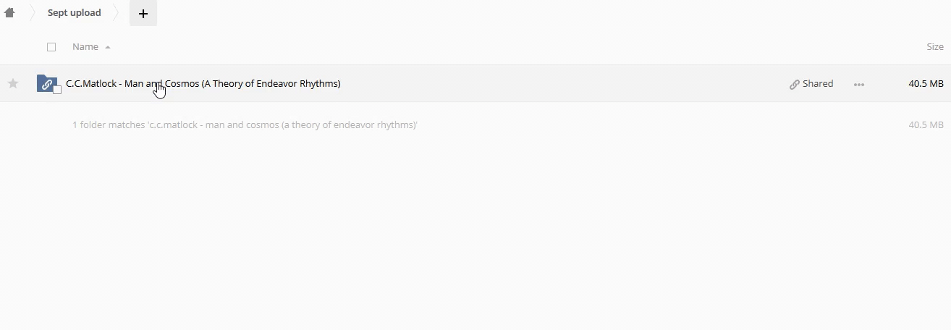Sort files by the Size column
Image resolution: width=951 pixels, height=330 pixels.
tap(934, 47)
